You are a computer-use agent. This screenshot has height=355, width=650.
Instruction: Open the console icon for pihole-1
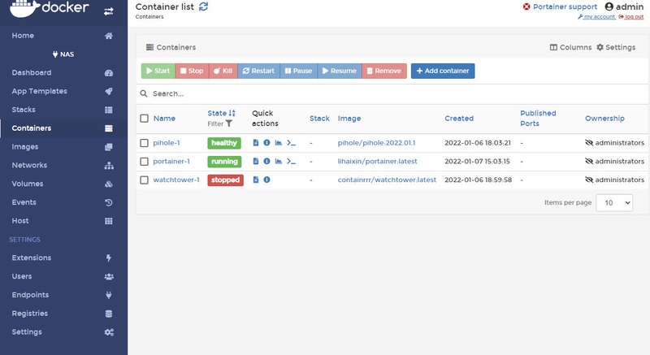click(x=292, y=143)
